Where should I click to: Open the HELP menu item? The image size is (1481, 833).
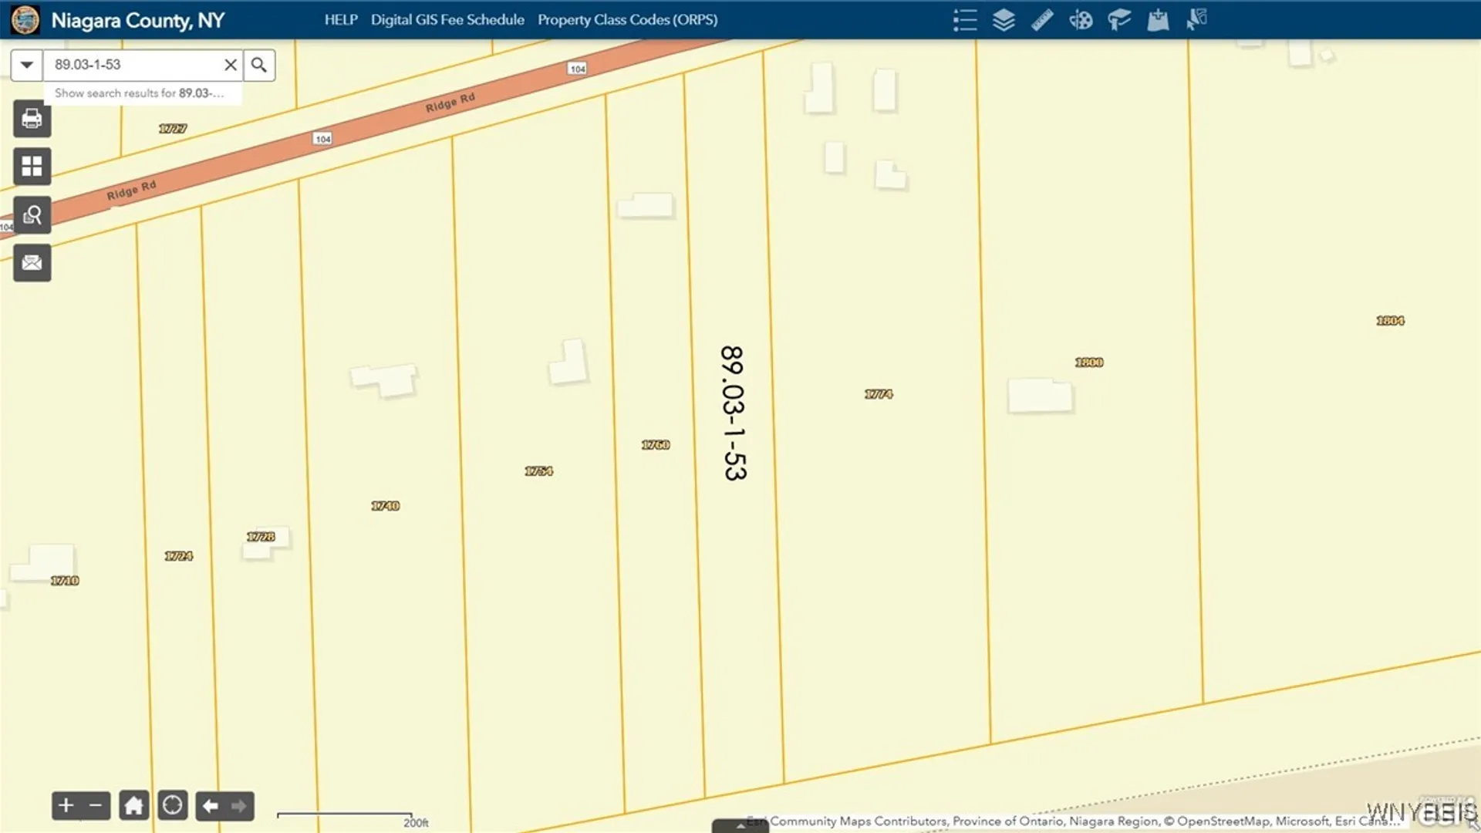coord(340,20)
